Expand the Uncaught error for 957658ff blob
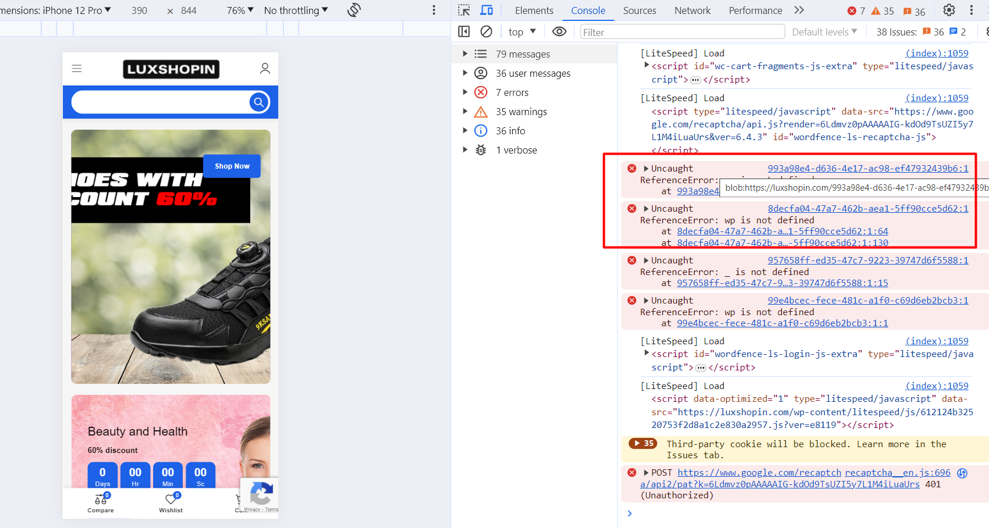Image resolution: width=989 pixels, height=528 pixels. tap(646, 261)
